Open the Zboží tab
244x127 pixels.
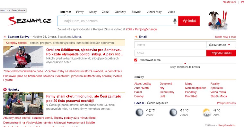coord(106,12)
